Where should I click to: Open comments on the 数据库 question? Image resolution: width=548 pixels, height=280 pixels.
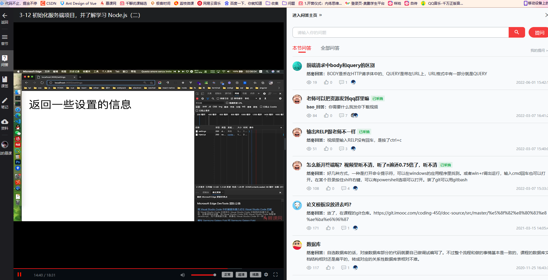click(345, 268)
